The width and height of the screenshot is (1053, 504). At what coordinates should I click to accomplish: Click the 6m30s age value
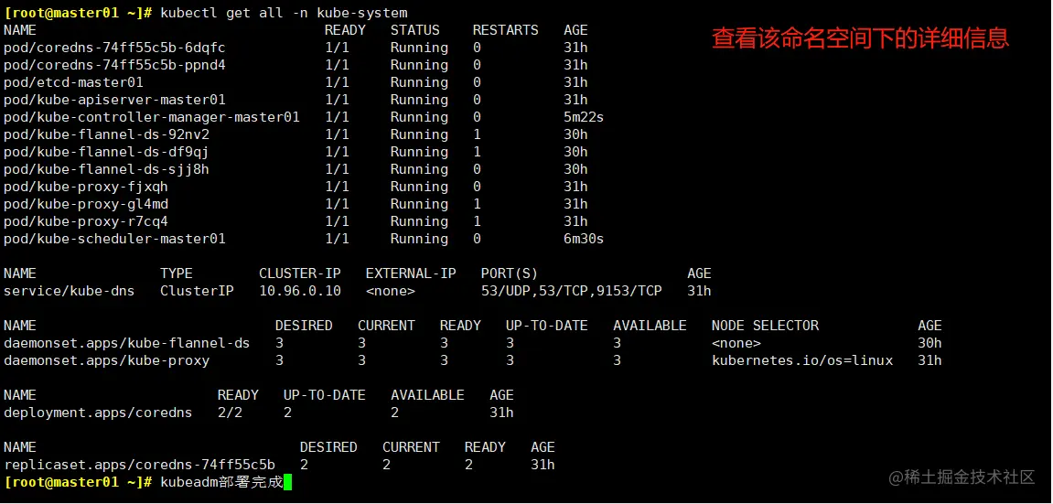(x=584, y=239)
